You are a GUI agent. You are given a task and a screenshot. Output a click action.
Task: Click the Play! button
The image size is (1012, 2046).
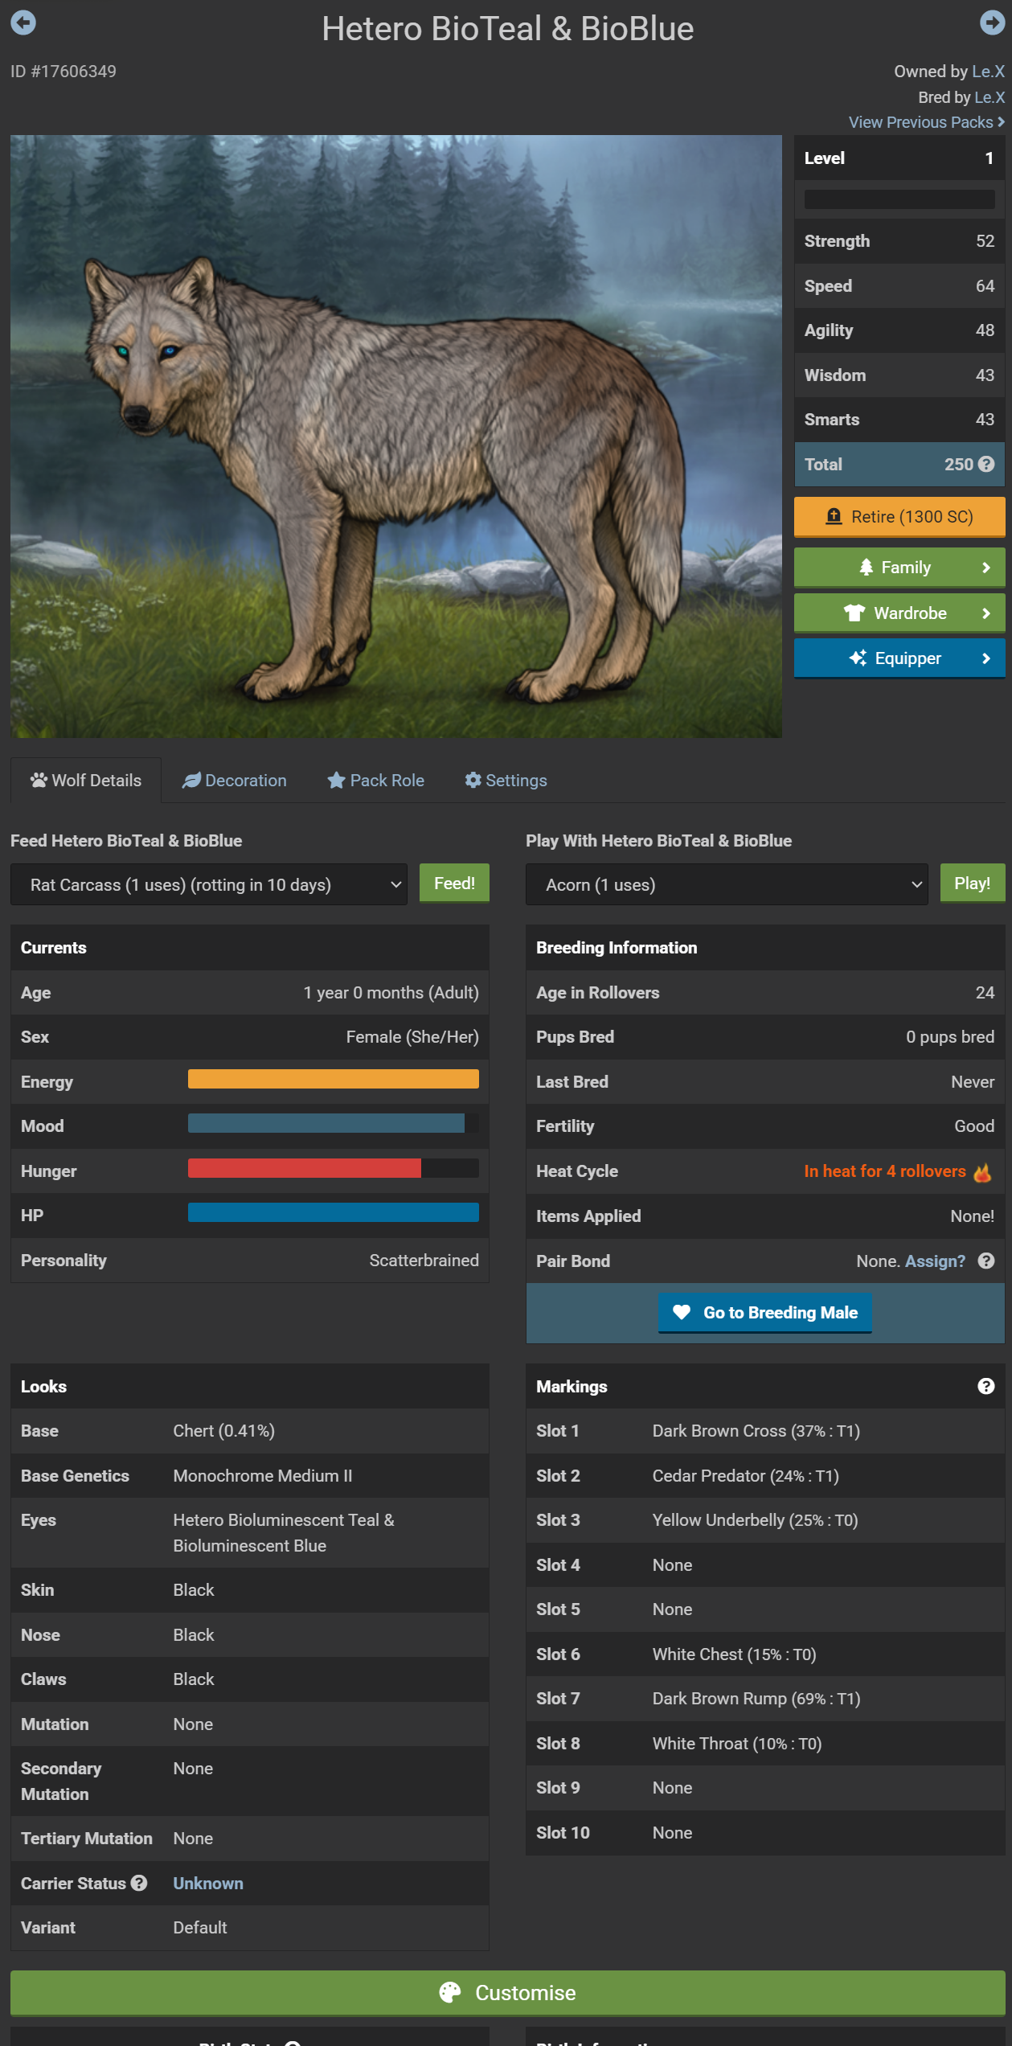pyautogui.click(x=972, y=884)
